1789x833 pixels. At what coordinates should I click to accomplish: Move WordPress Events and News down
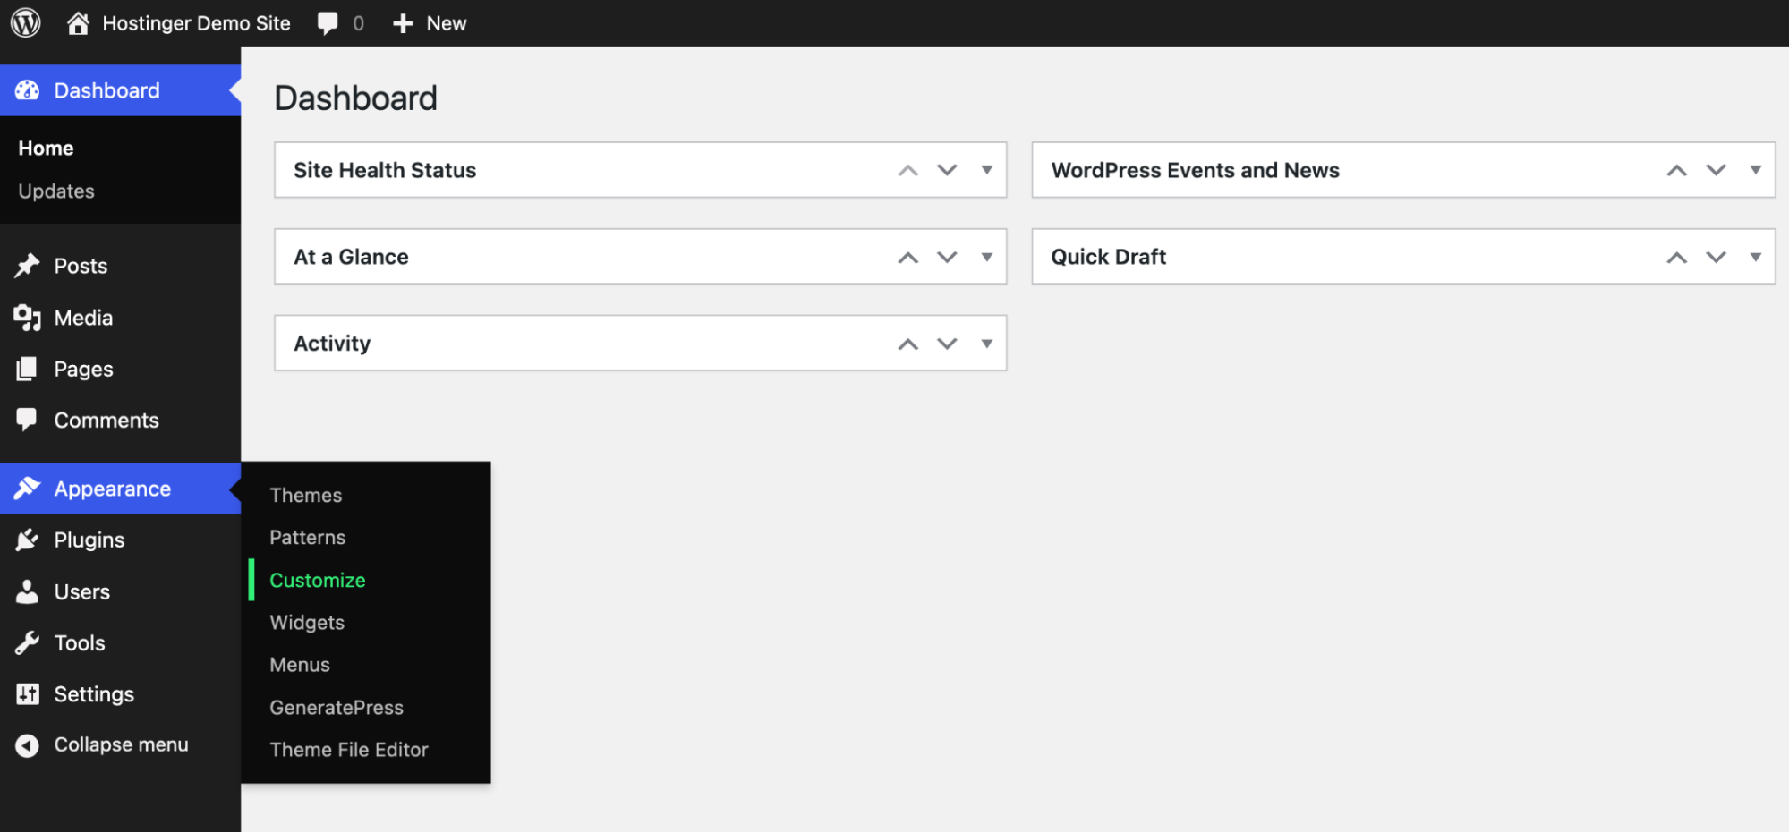1716,170
